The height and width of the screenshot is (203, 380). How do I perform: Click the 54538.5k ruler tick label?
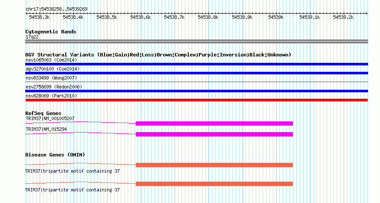click(x=107, y=17)
